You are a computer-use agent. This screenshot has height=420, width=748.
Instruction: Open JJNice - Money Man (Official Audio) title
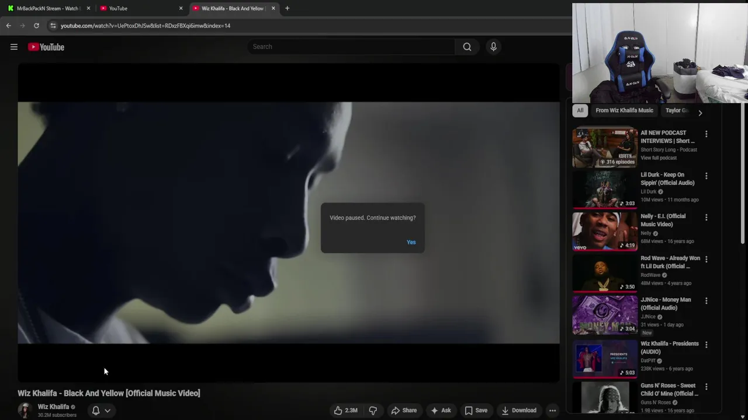click(666, 303)
